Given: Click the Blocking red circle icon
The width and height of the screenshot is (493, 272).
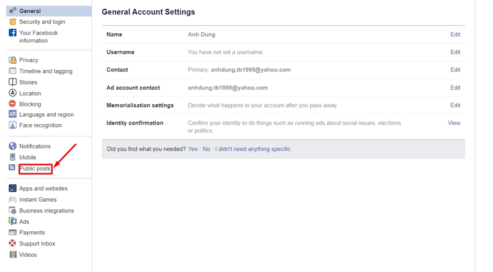Looking at the screenshot, I should 13,104.
